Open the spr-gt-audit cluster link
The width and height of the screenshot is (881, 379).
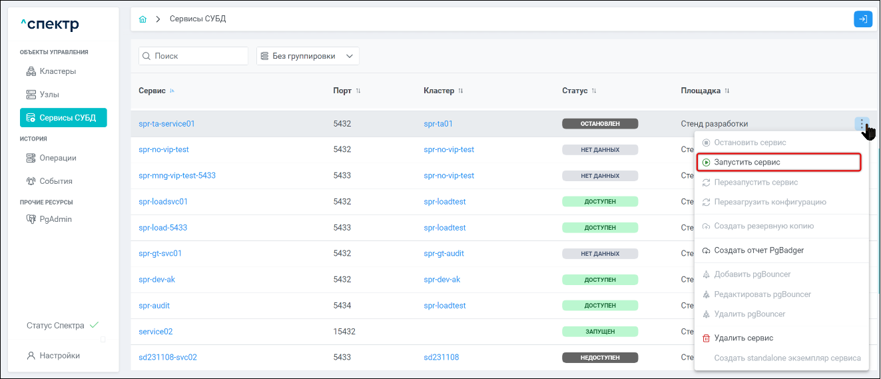tap(443, 253)
